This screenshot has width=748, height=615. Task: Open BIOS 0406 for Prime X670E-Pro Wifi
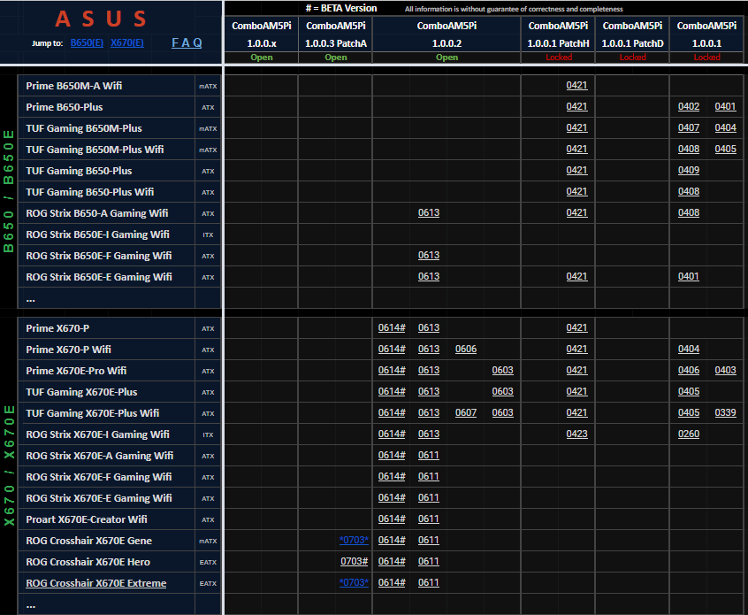[x=689, y=371]
